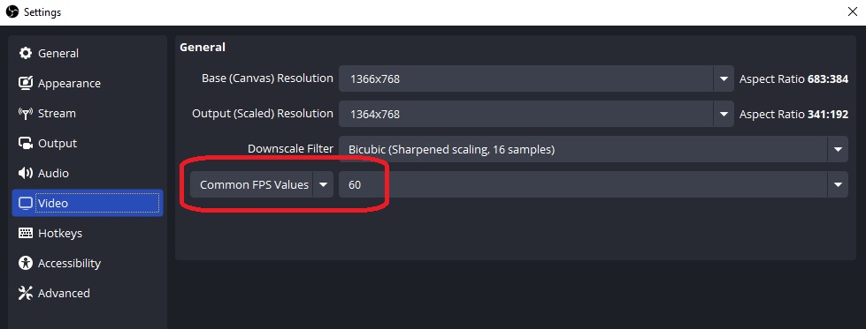Expand the Output (Scaled) Resolution dropdown arrow
The image size is (866, 329).
[724, 115]
